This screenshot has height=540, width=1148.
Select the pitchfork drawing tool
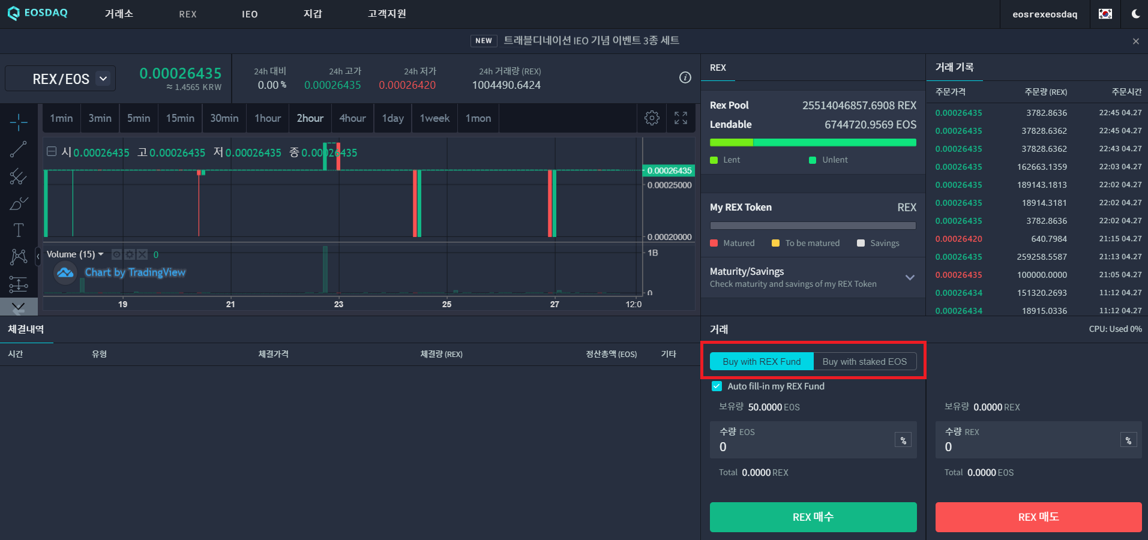pyautogui.click(x=19, y=176)
